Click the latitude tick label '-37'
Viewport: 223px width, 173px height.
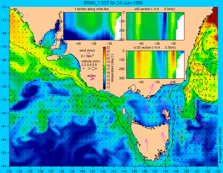(x=3, y=73)
